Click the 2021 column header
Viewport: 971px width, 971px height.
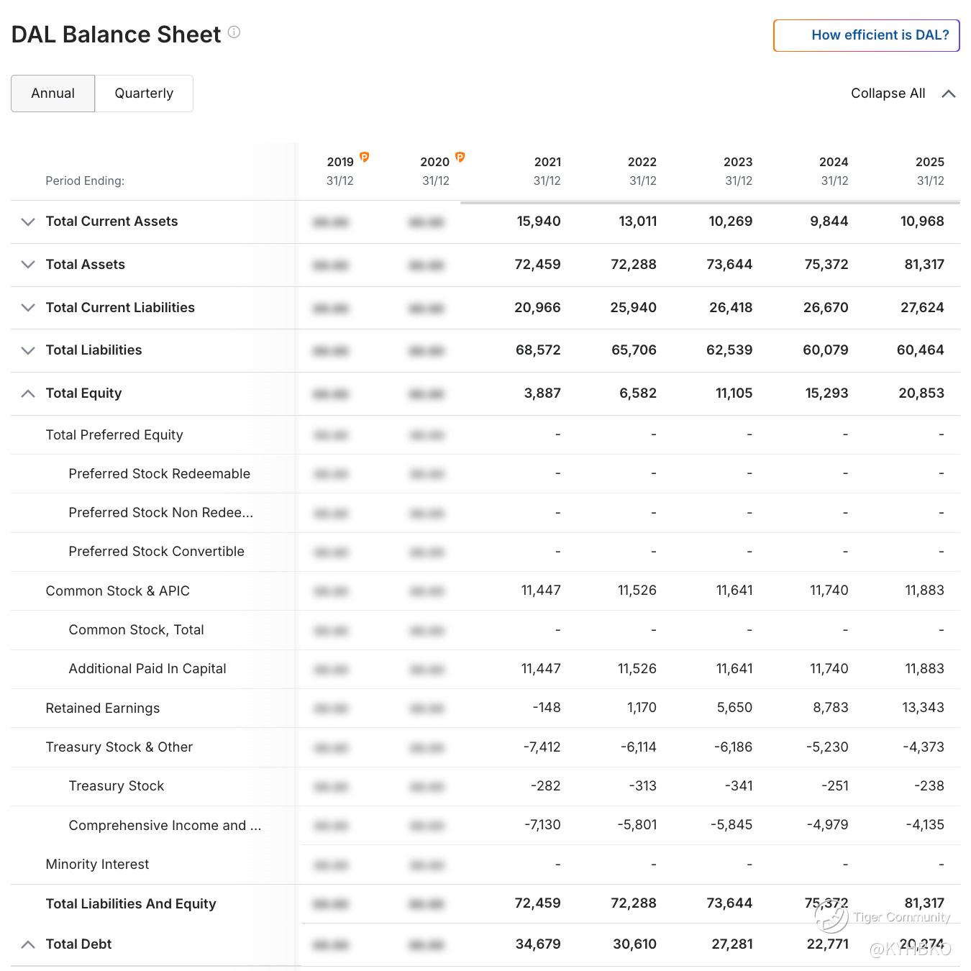click(x=547, y=171)
